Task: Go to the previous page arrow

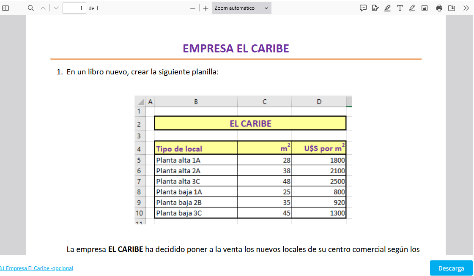Action: pos(43,8)
